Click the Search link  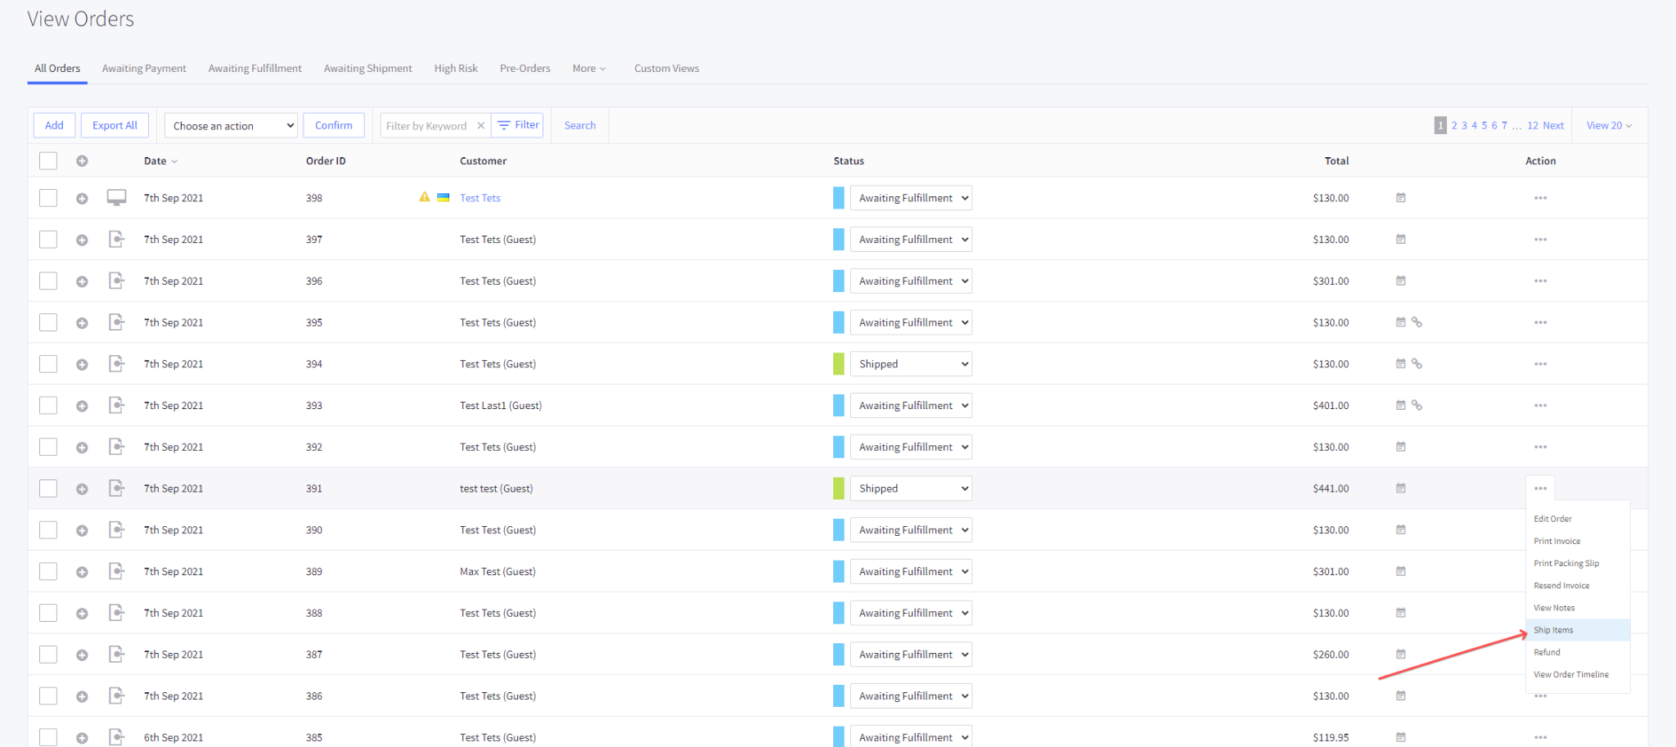click(x=580, y=125)
